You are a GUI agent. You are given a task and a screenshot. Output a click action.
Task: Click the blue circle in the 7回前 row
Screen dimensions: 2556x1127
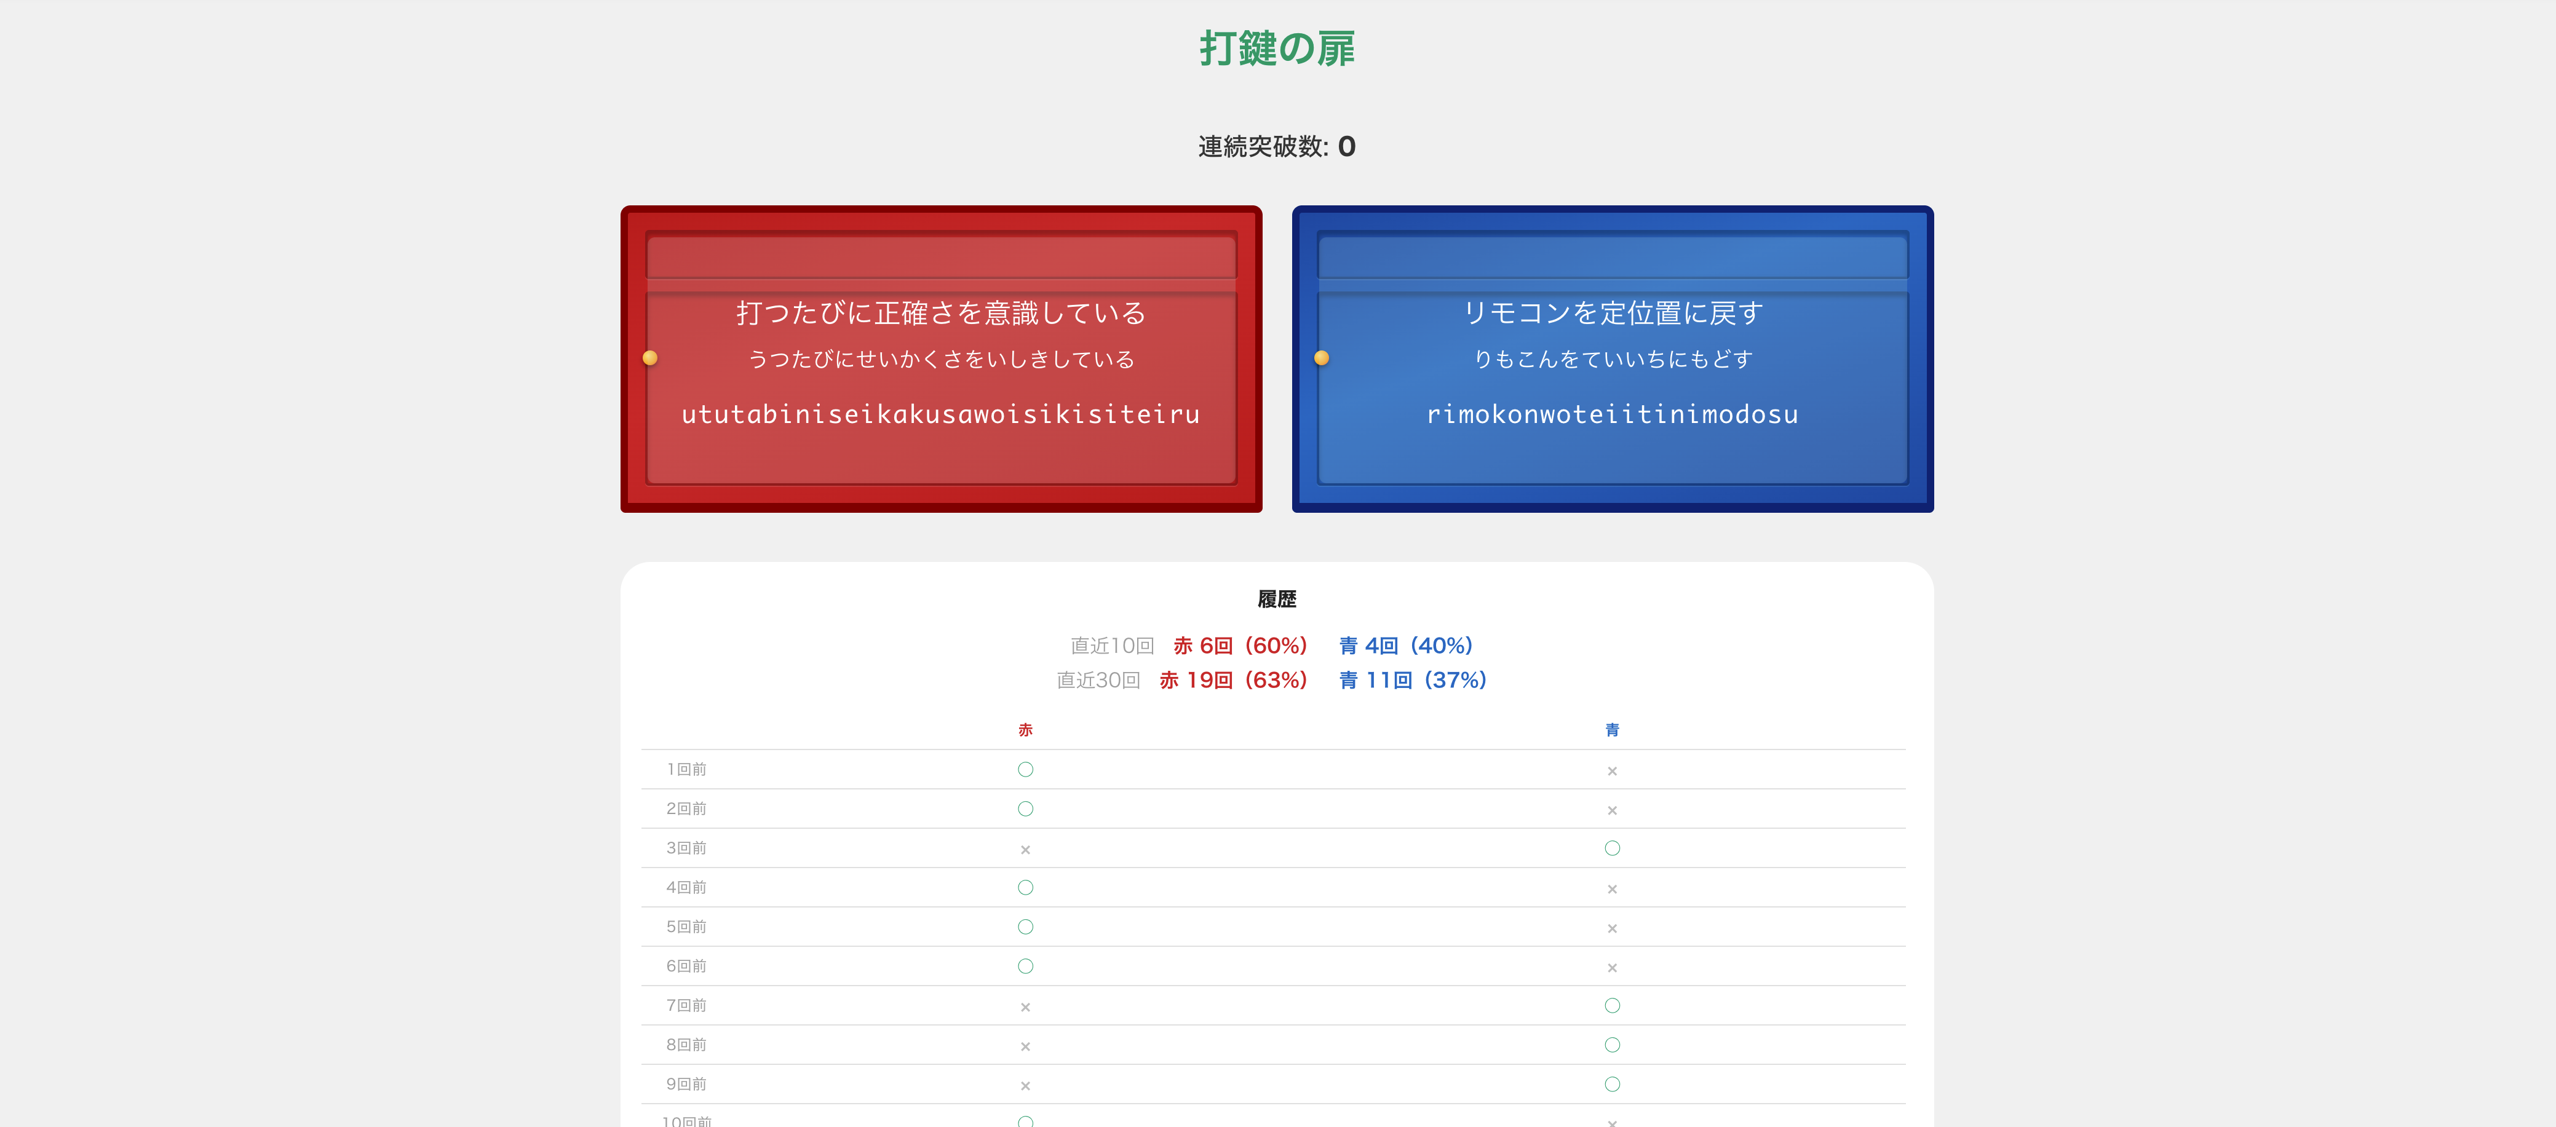(1611, 1006)
